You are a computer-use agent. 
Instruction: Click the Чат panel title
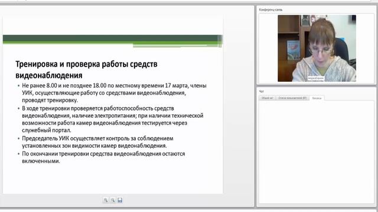pos(261,91)
